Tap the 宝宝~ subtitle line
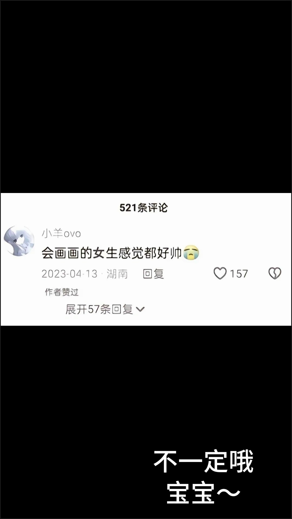 pos(203,493)
